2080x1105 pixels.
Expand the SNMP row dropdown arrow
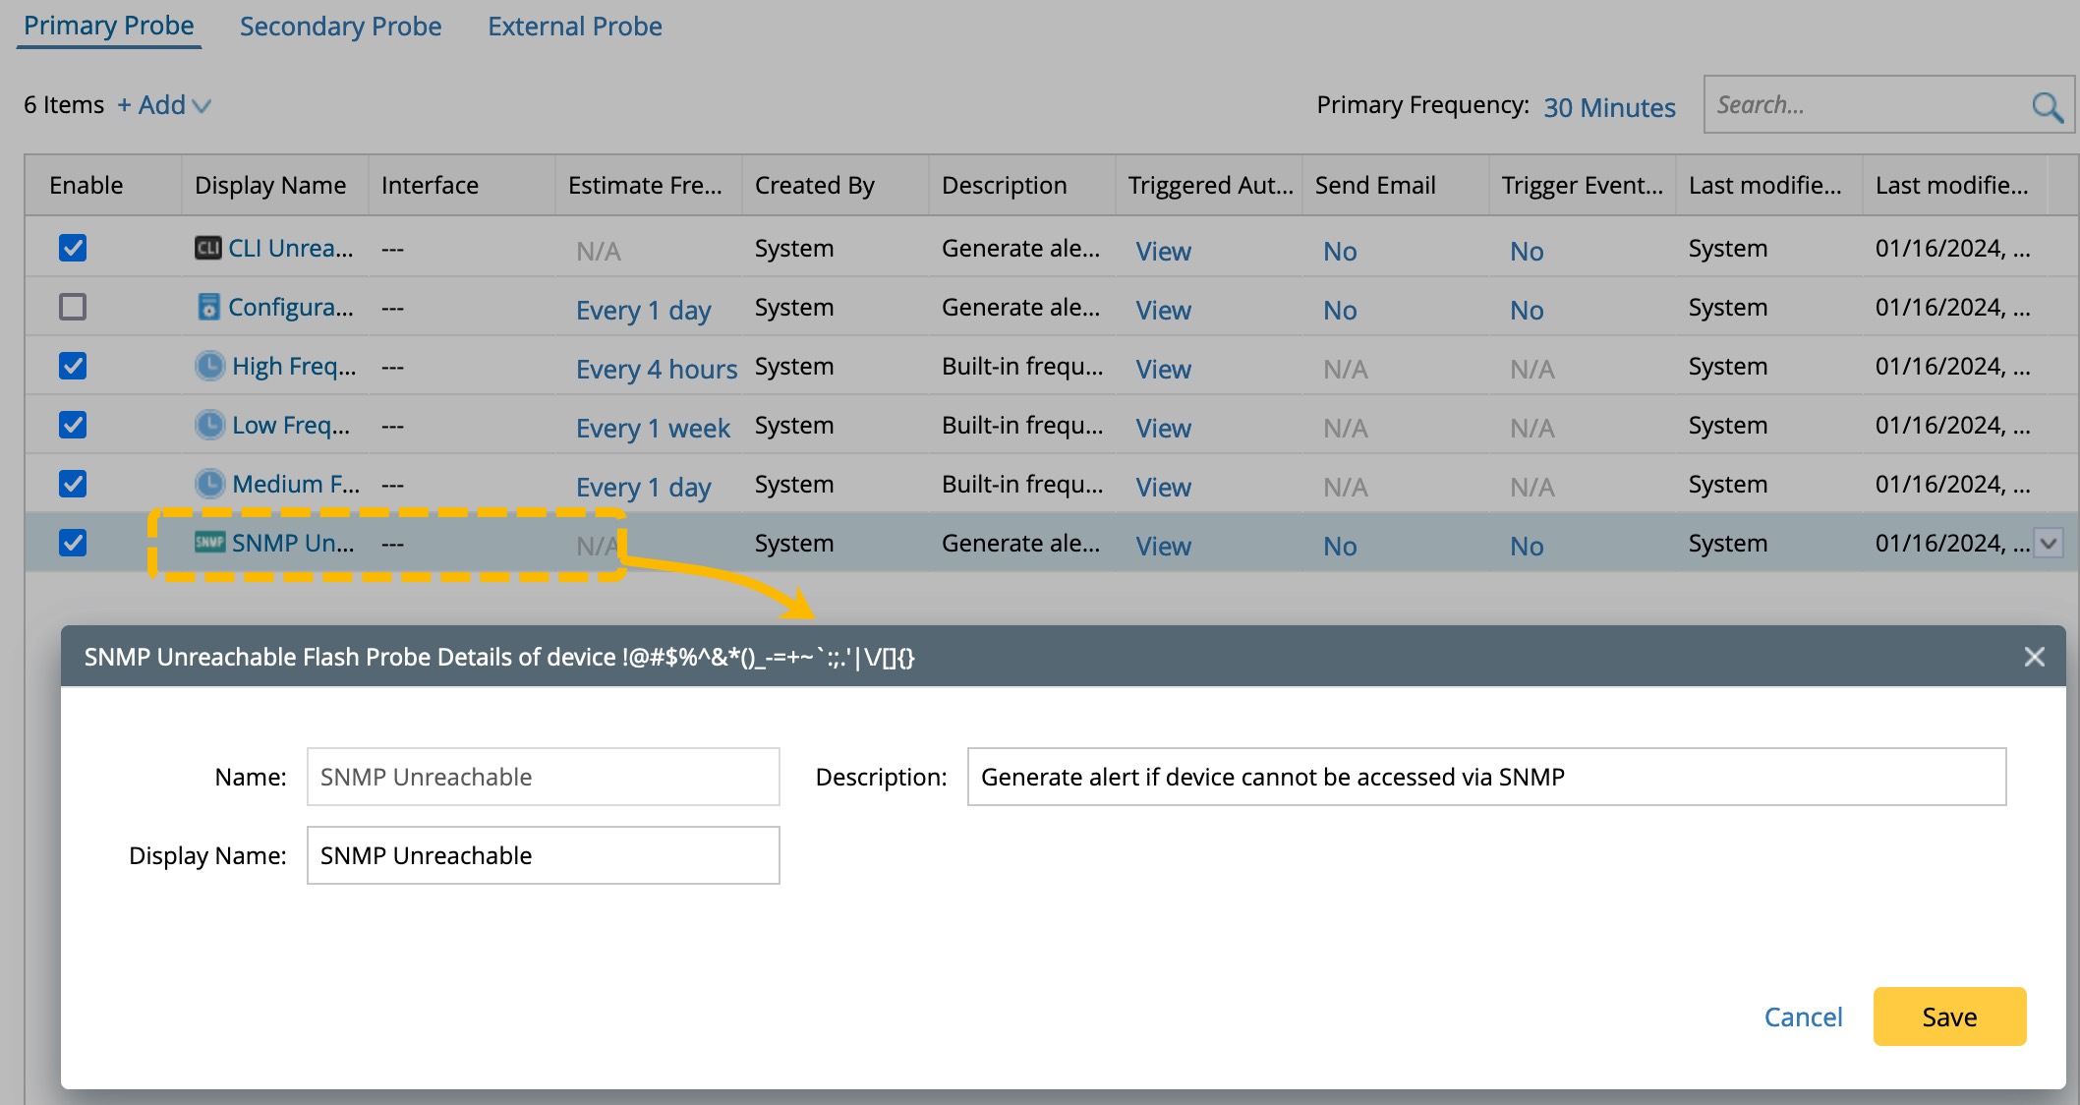[2049, 544]
